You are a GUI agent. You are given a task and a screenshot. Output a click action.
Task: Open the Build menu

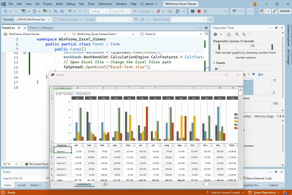(x=59, y=4)
